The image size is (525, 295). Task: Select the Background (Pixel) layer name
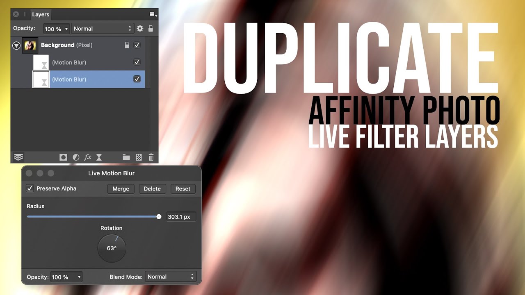[x=67, y=45]
